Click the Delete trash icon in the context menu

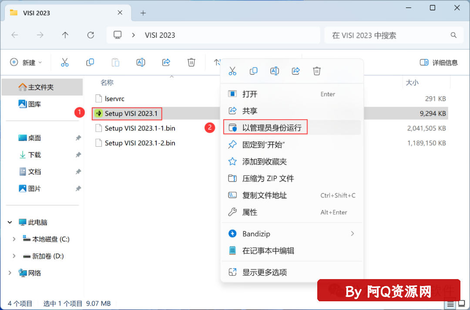317,71
